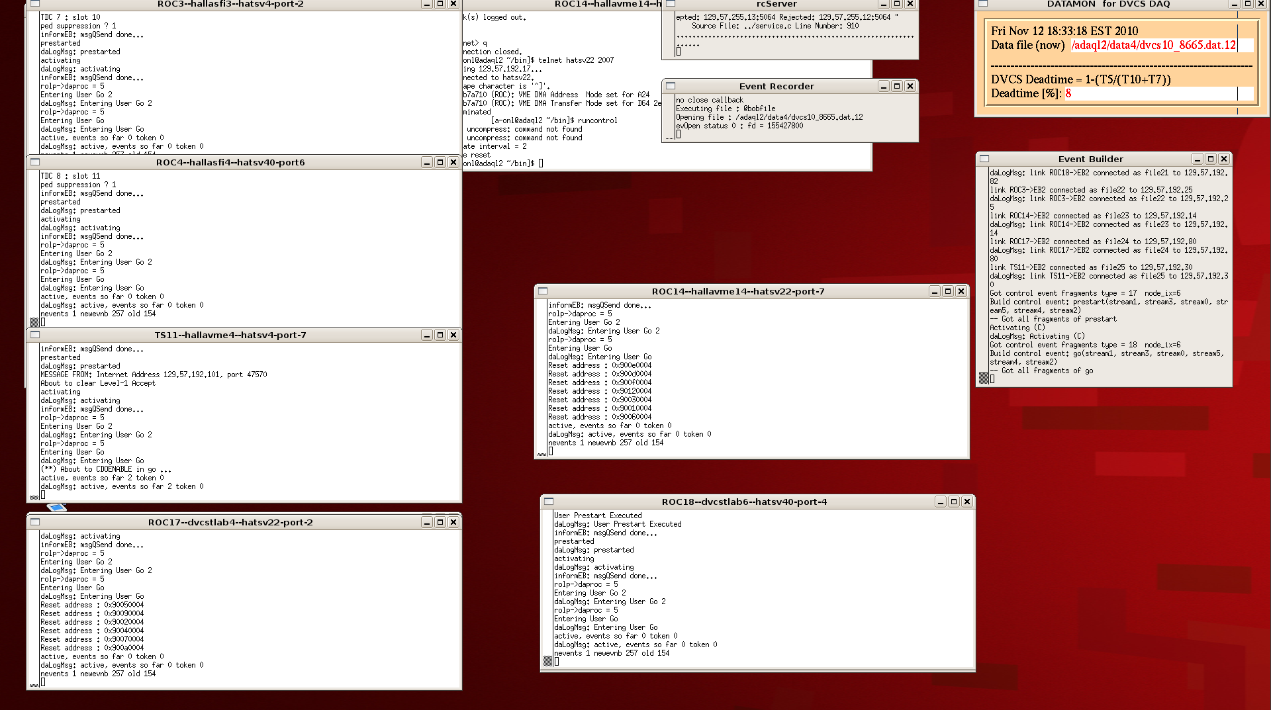Minimize the ROC17--dvcstlab4 terminal window
The image size is (1271, 710).
pyautogui.click(x=427, y=522)
